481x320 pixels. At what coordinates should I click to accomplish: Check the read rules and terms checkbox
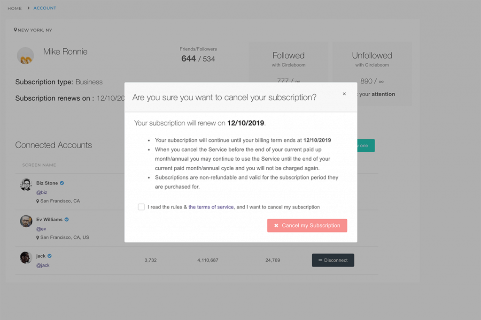tap(141, 207)
